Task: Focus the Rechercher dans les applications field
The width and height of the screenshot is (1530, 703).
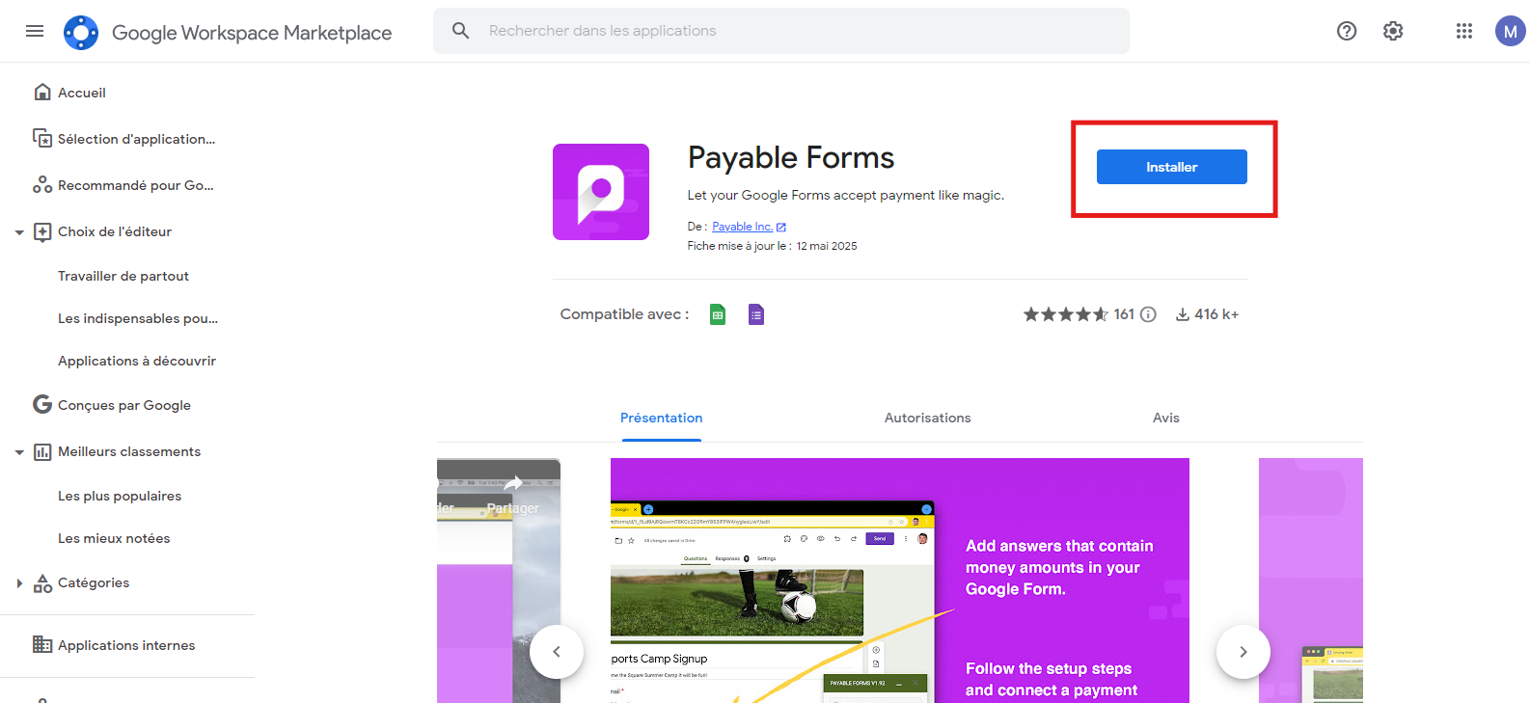Action: (x=781, y=31)
